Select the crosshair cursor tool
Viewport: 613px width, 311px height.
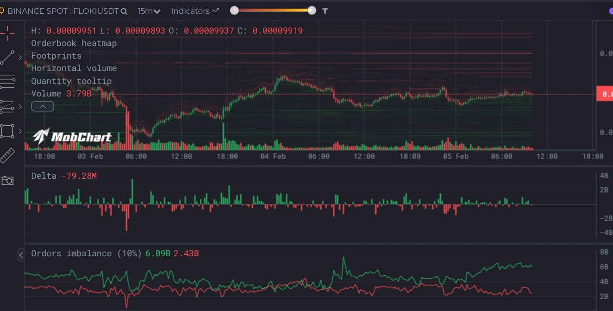7,33
